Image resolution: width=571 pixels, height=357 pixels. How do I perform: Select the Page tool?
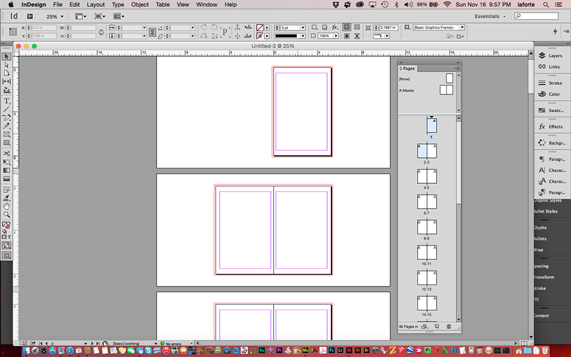tap(6, 73)
